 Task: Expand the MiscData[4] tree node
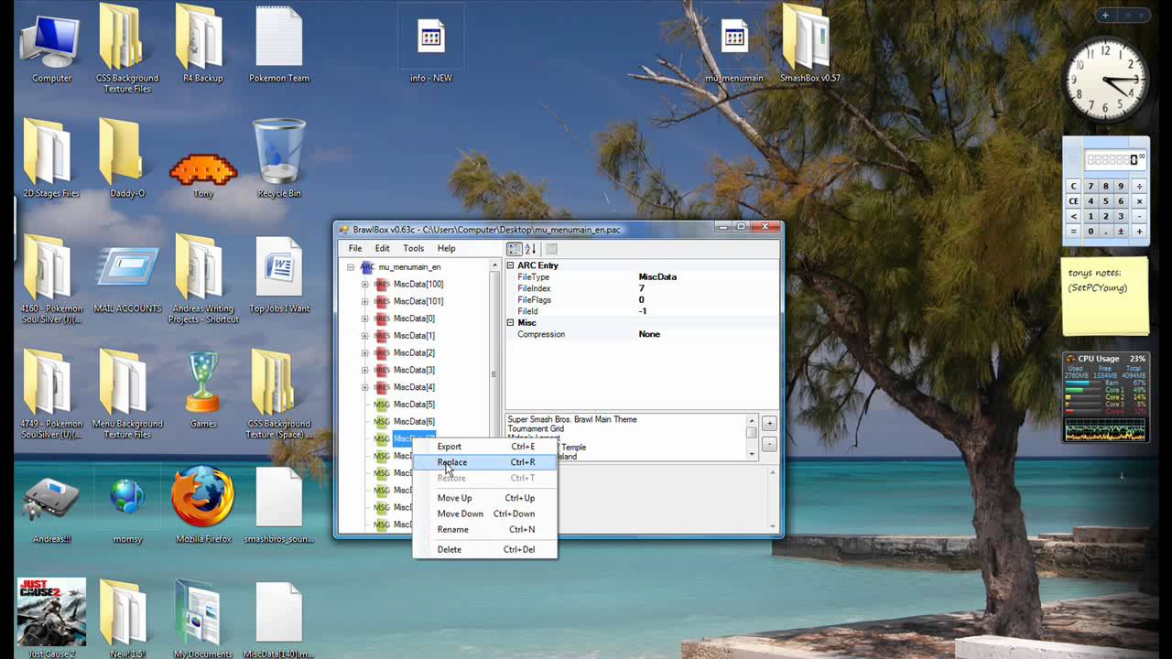pos(364,387)
